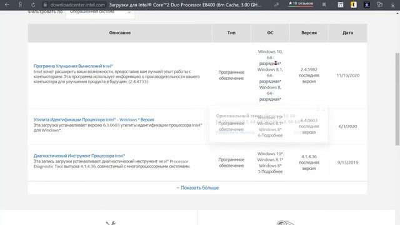Click the ОС column header
Viewport: 400px width, 225px height.
click(270, 33)
